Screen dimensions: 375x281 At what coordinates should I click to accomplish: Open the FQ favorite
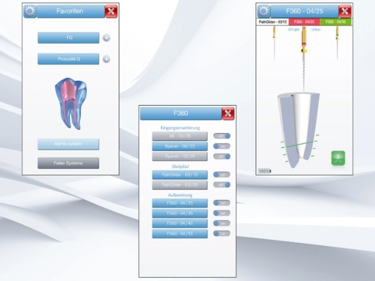click(68, 38)
